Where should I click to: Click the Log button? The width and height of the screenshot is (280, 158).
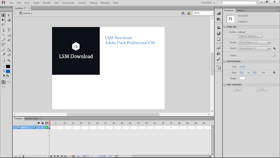tap(237, 89)
